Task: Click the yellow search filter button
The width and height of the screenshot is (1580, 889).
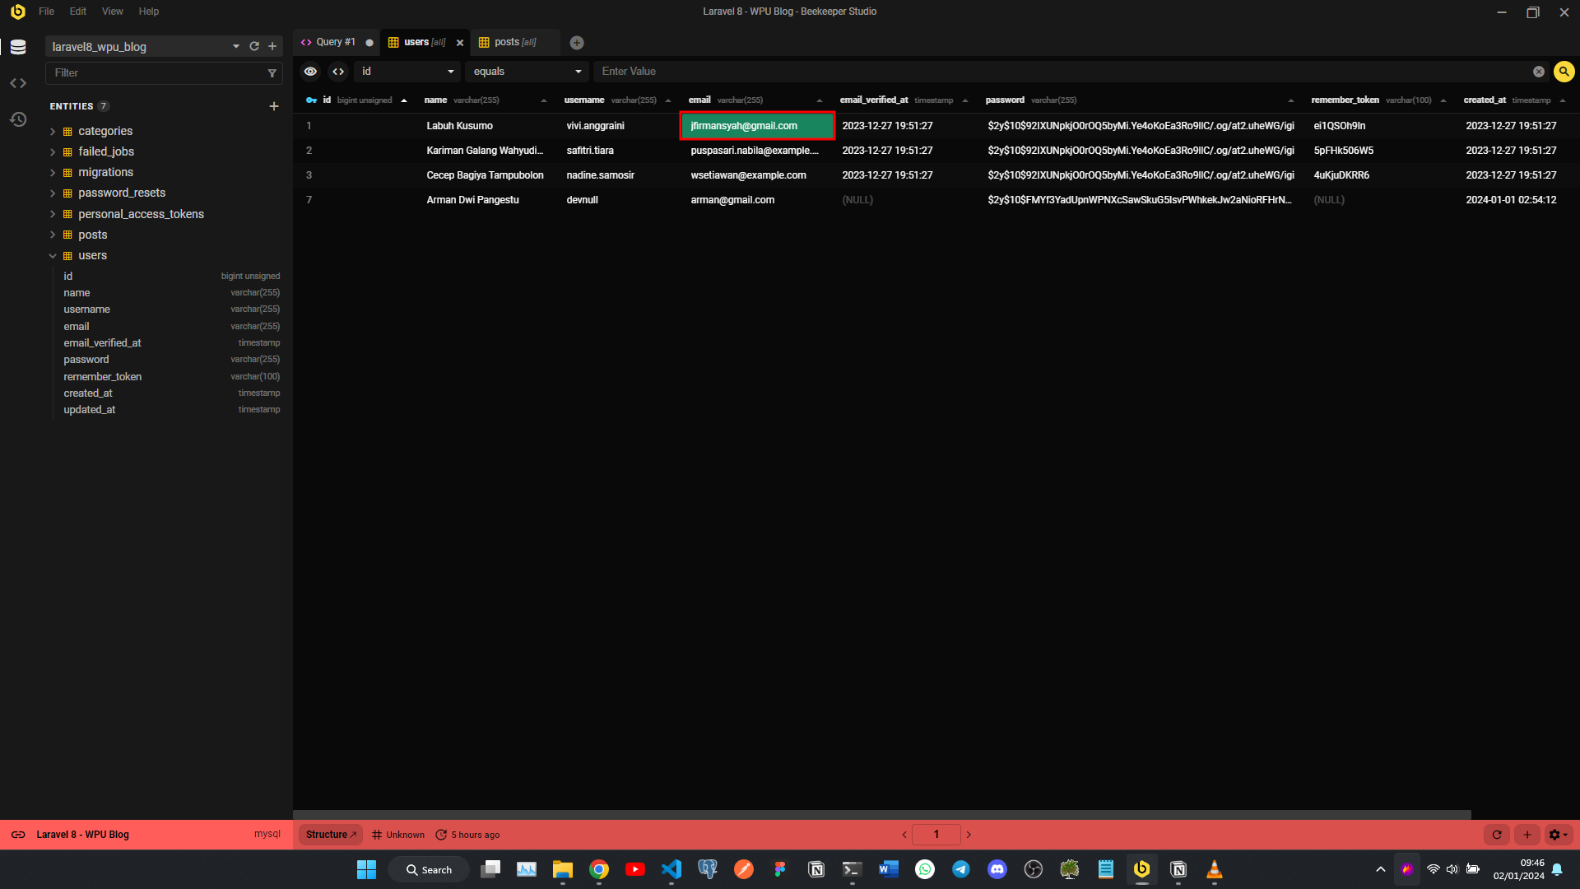Action: [1564, 72]
